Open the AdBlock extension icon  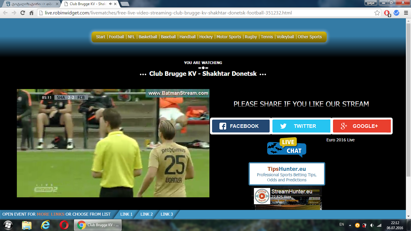[388, 13]
